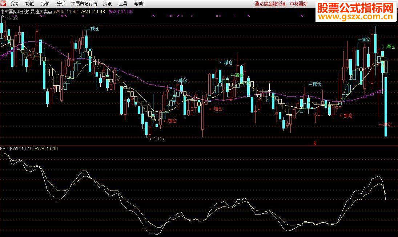Click the FSL SWL indicator header
Viewport: 398px width, 237px height.
click(x=29, y=148)
